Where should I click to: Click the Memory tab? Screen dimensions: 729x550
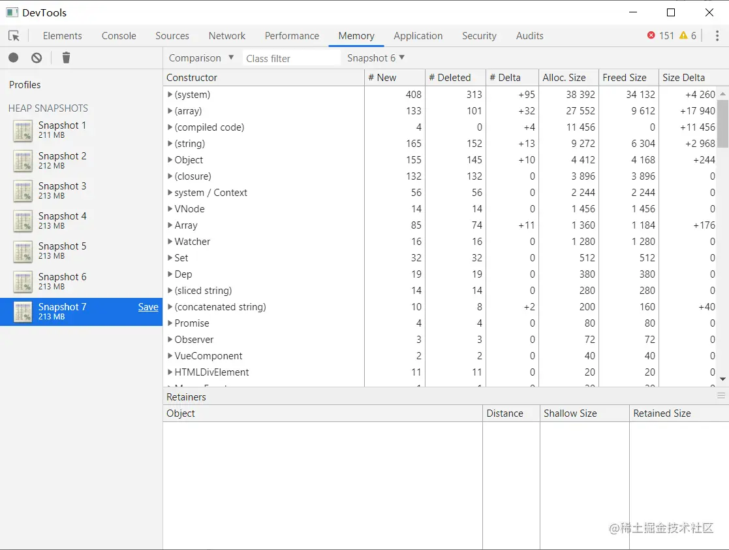pyautogui.click(x=356, y=36)
